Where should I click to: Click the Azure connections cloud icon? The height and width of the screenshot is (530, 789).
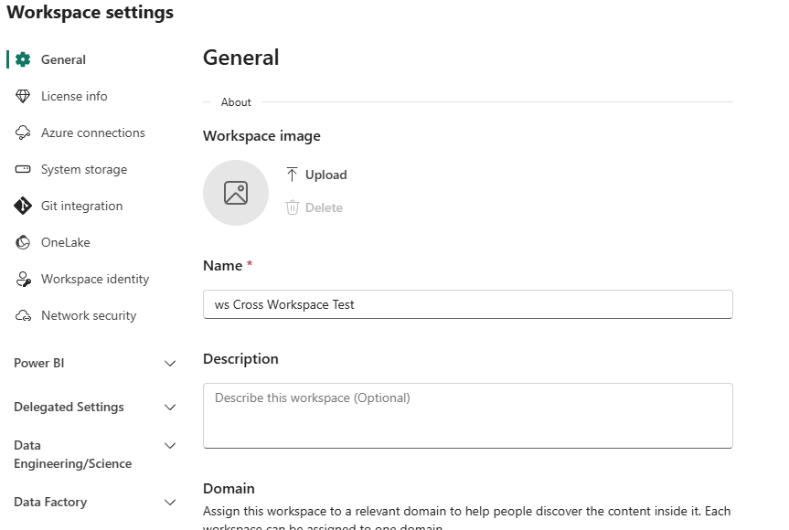(23, 133)
